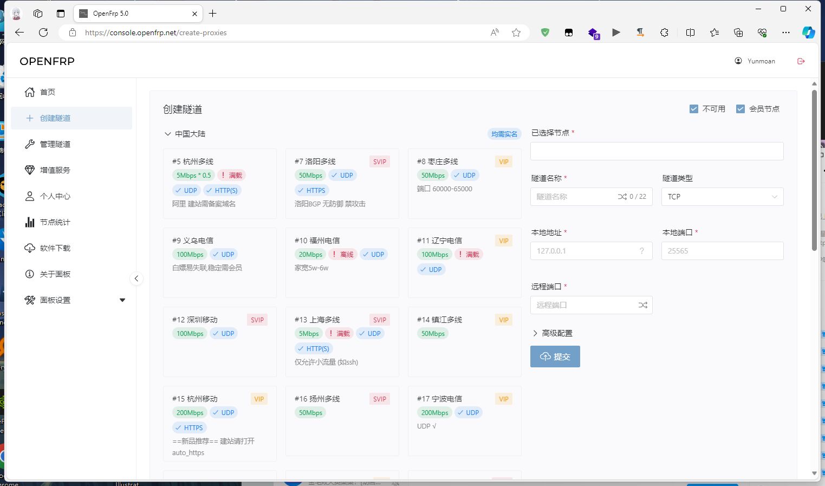Click the browser address bar URL
This screenshot has height=486, width=825.
[x=156, y=33]
